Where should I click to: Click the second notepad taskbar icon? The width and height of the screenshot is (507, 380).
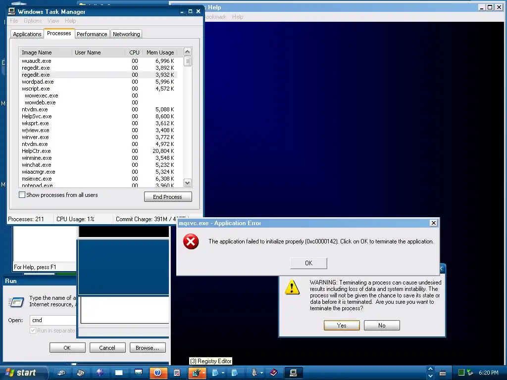pos(235,373)
